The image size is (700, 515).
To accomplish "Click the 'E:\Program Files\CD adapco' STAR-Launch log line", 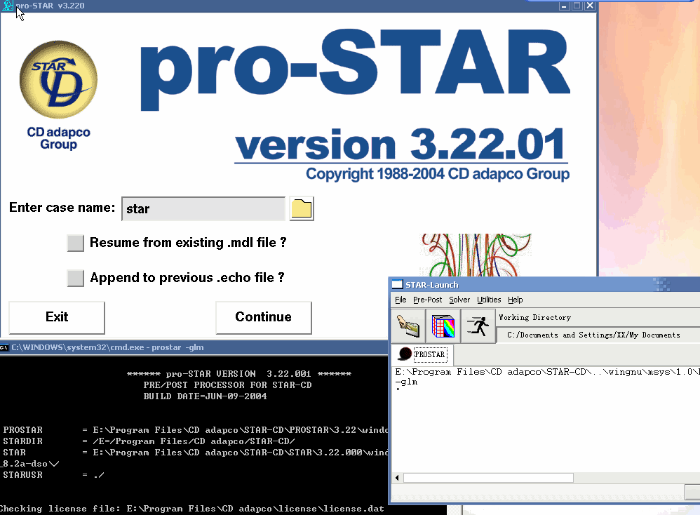I will (x=547, y=372).
